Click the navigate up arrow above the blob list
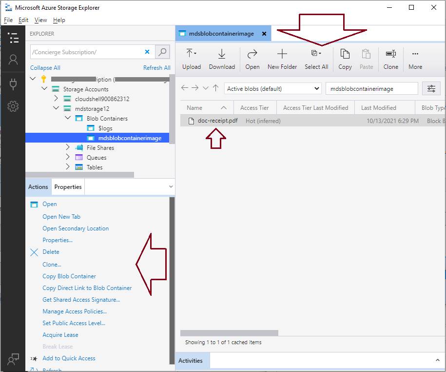 tap(215, 88)
